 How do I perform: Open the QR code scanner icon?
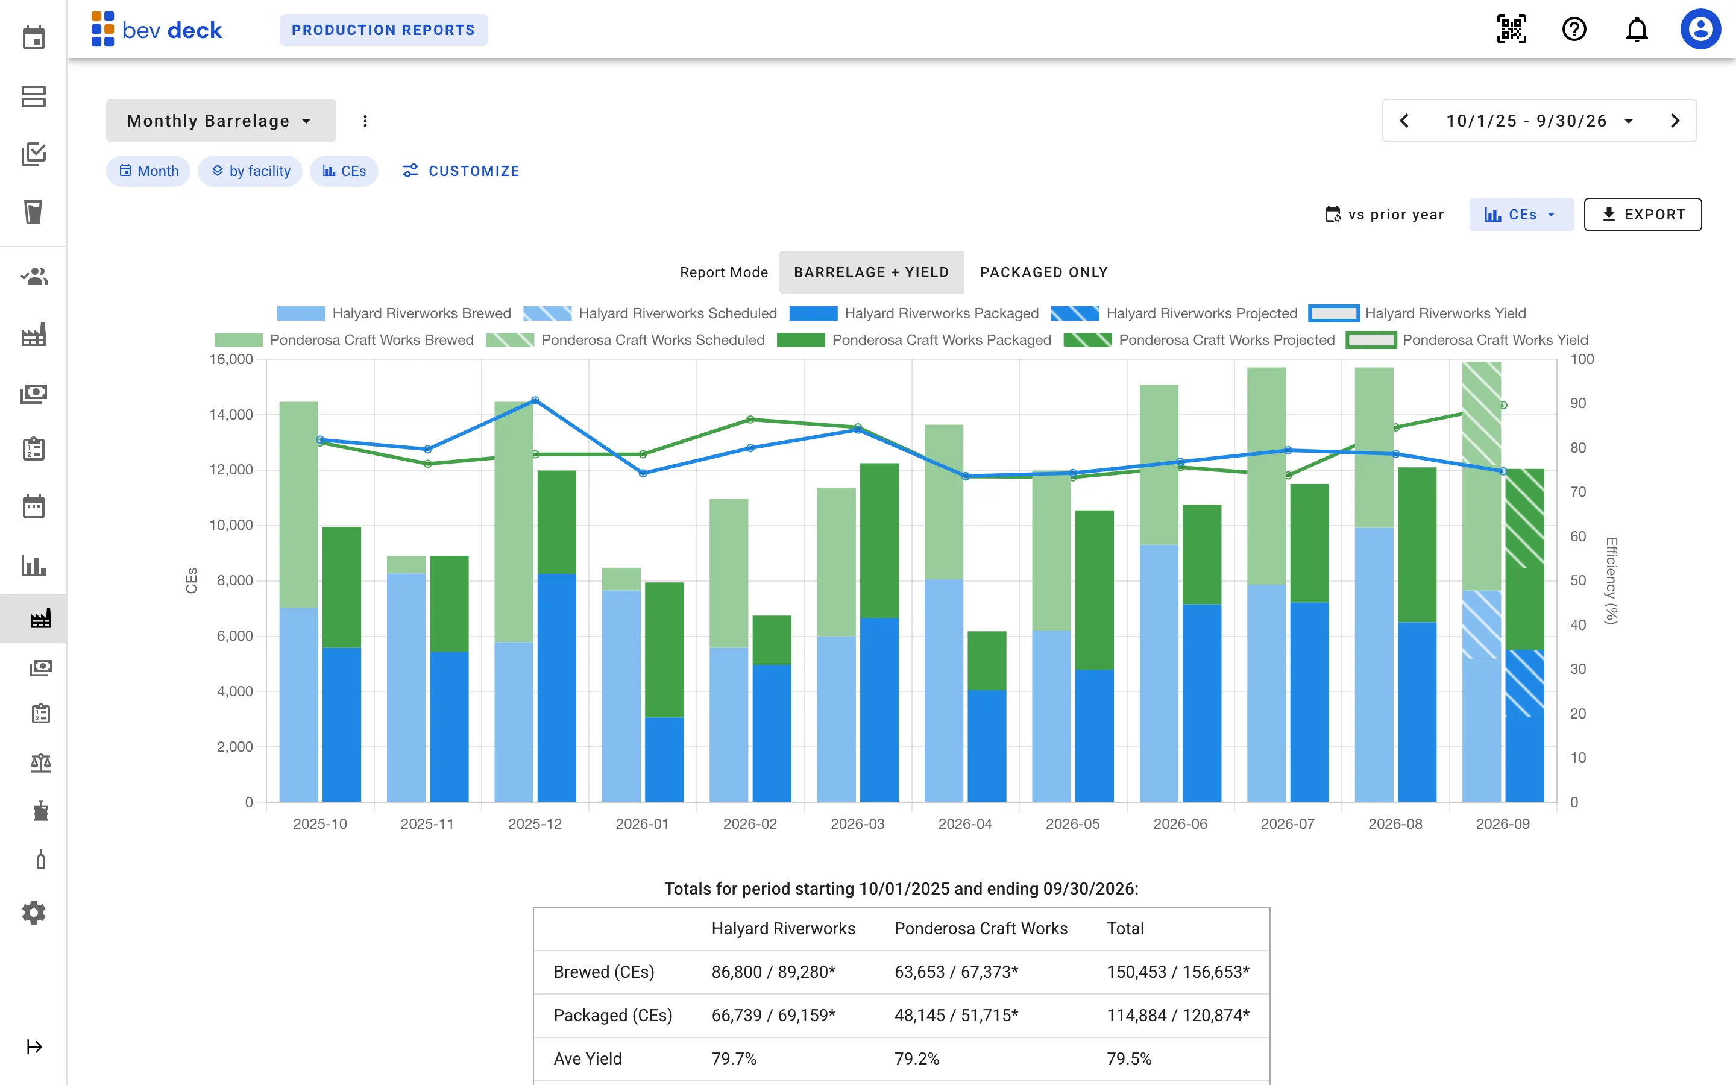[1511, 30]
